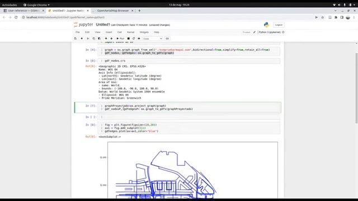
Task: Interrupt the kernel with stop icon
Action: click(x=129, y=39)
